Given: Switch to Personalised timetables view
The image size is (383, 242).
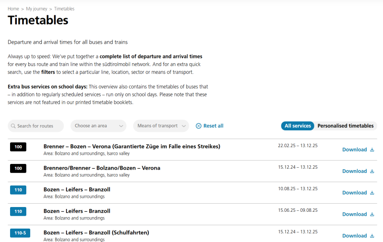Looking at the screenshot, I should [345, 126].
